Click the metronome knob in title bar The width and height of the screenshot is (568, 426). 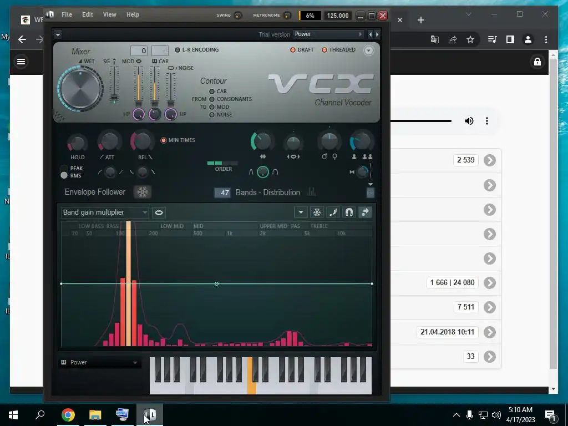287,15
